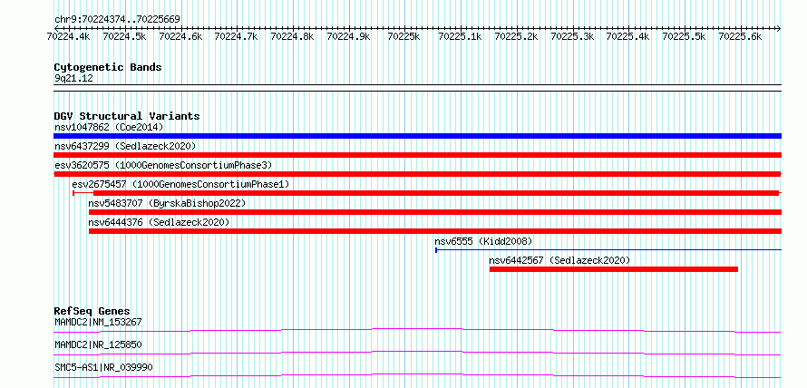Click the 70224.6k ruler tick label
This screenshot has width=807, height=388.
pos(180,36)
